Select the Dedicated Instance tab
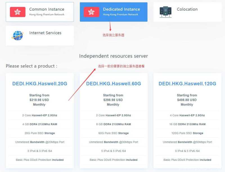 point(114,12)
